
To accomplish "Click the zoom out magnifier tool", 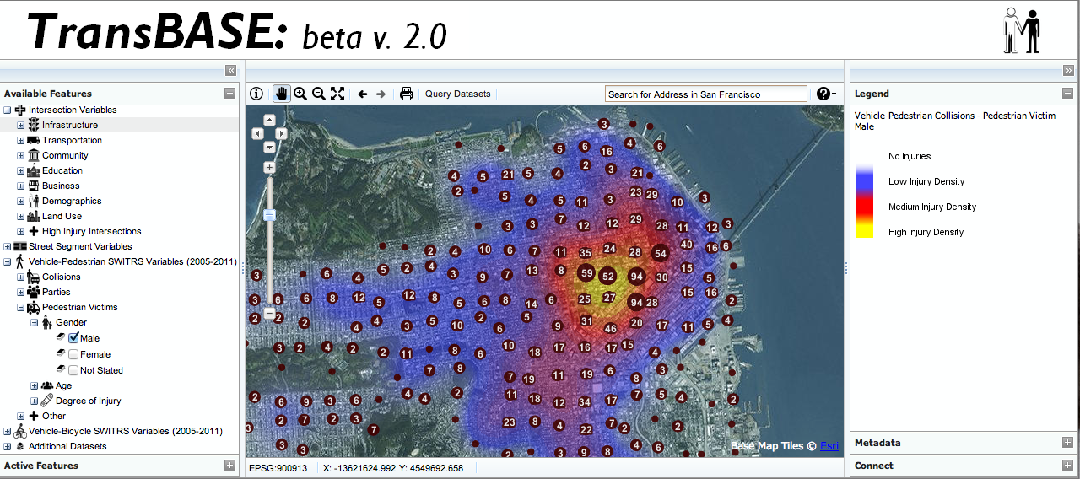I will click(319, 94).
